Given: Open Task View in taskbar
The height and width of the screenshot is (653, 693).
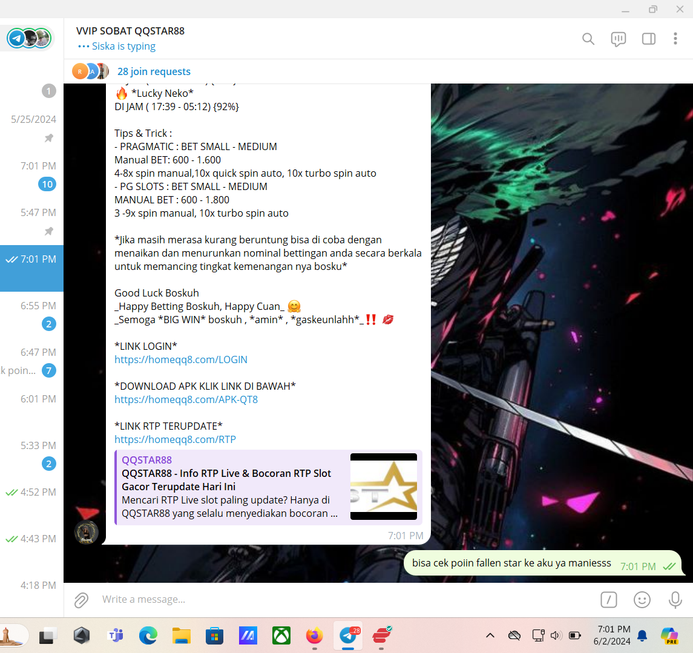Looking at the screenshot, I should click(x=48, y=636).
